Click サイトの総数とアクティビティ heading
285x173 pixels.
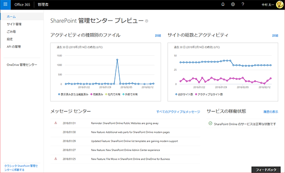(198, 35)
